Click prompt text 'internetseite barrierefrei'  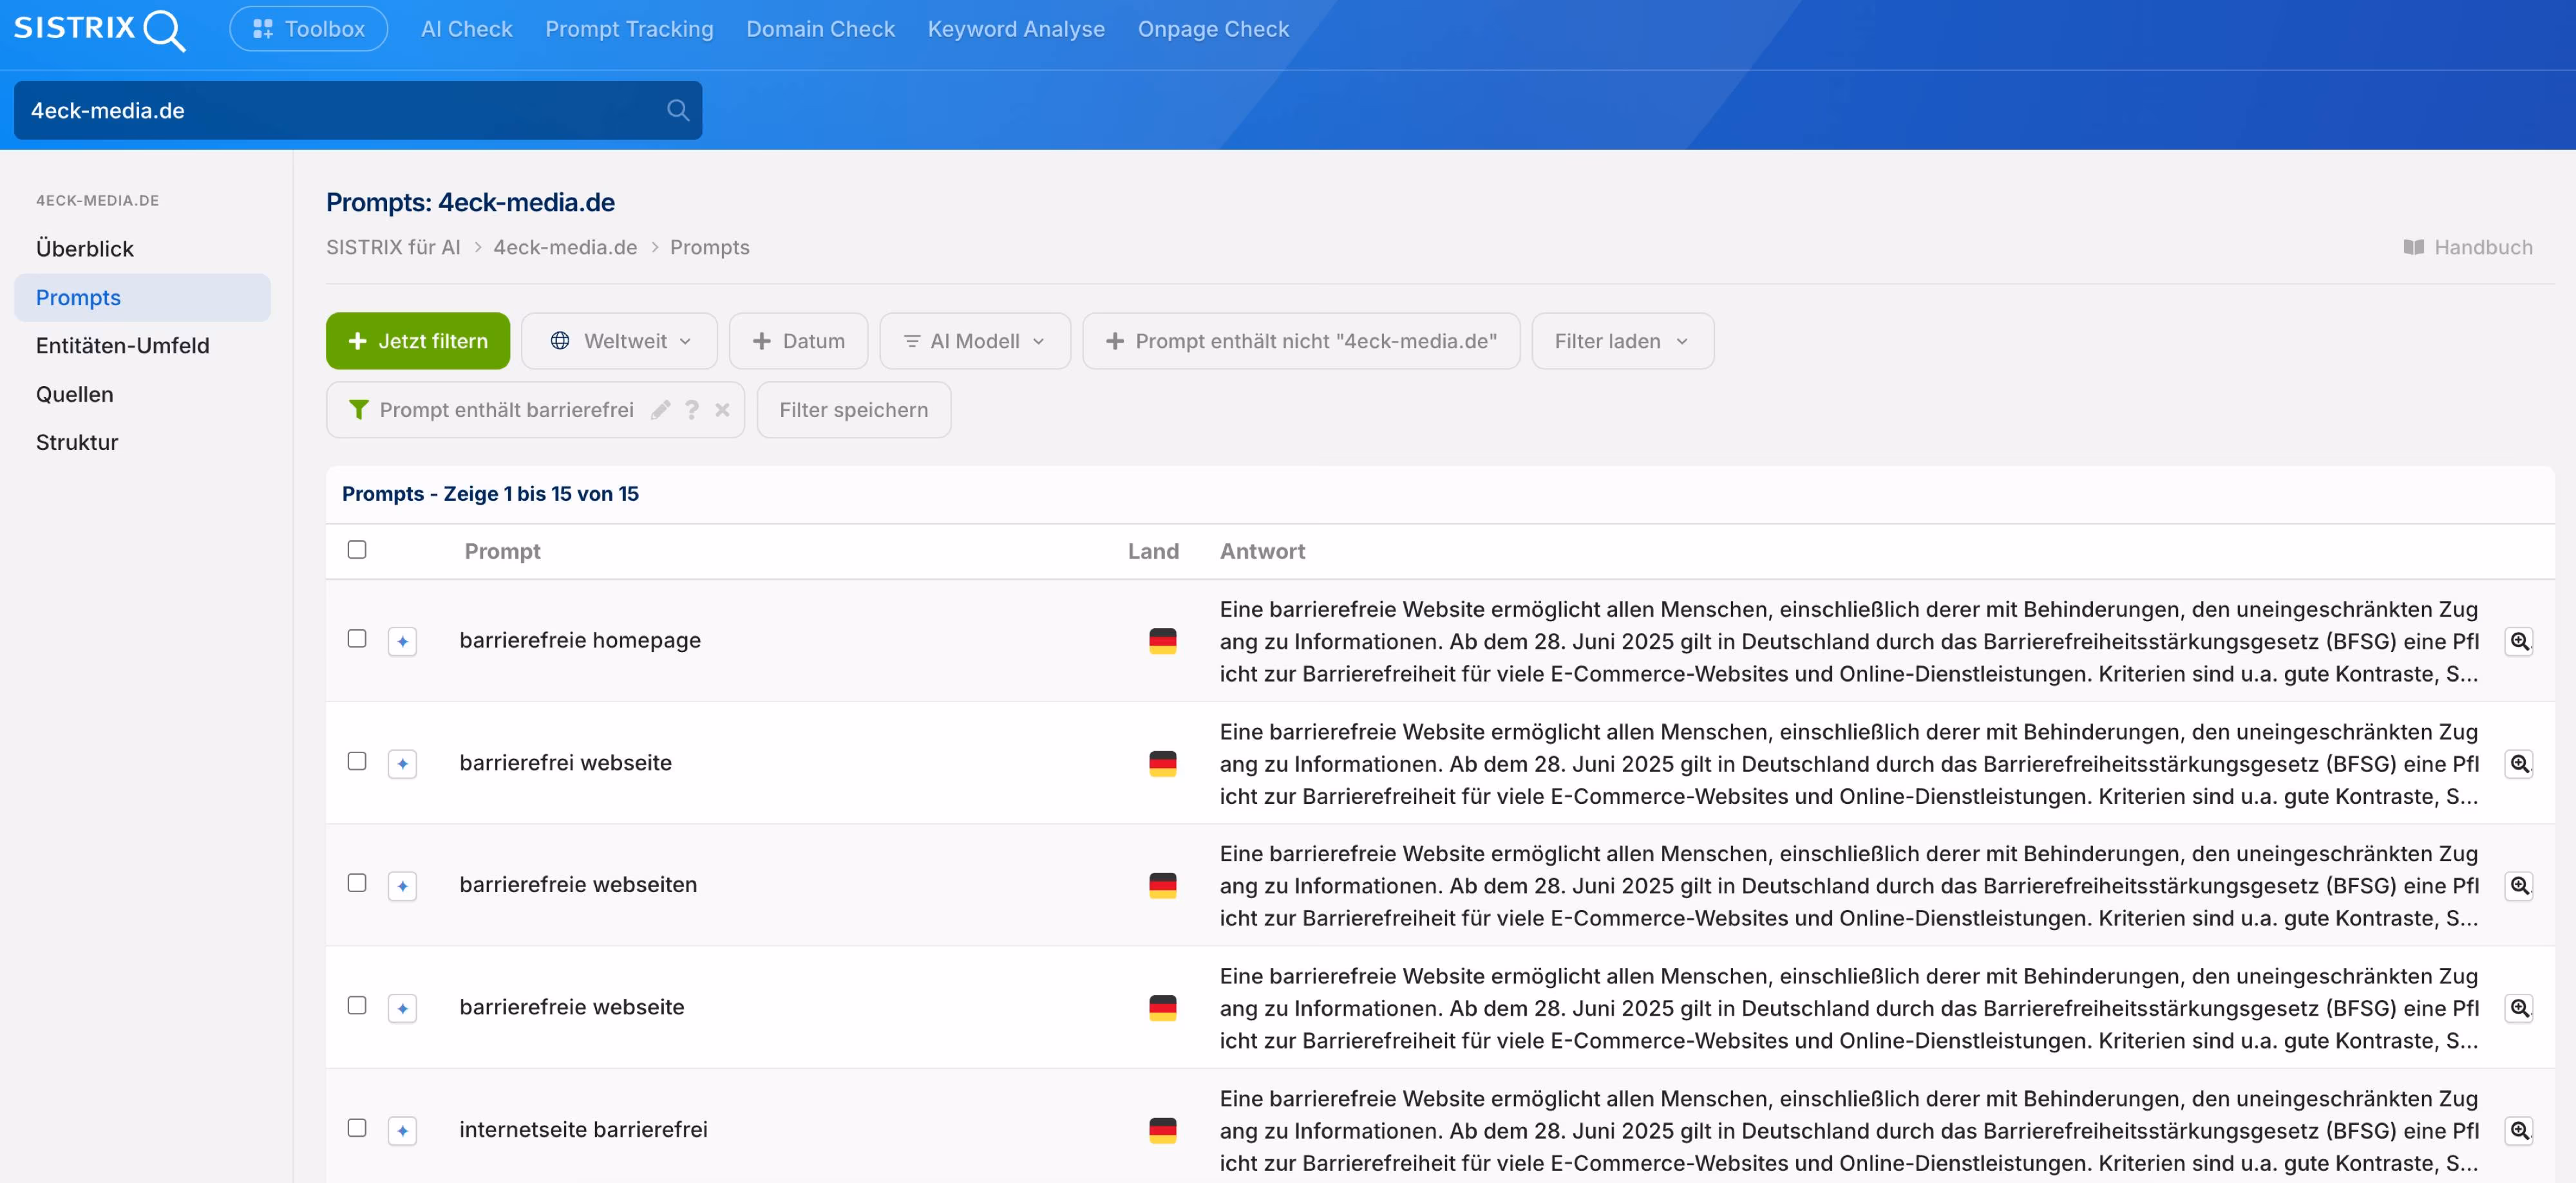583,1130
